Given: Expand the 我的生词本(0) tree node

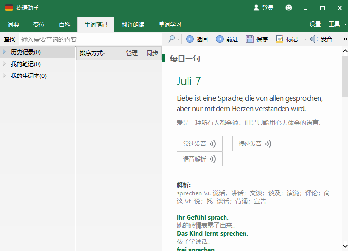Looking at the screenshot, I should click(x=5, y=76).
